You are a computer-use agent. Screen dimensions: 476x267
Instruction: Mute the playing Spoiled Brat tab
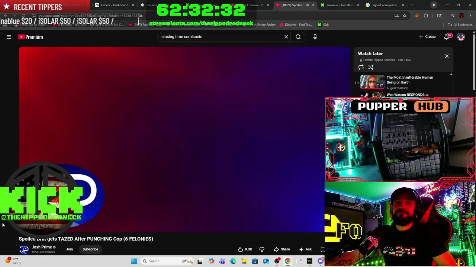click(307, 5)
